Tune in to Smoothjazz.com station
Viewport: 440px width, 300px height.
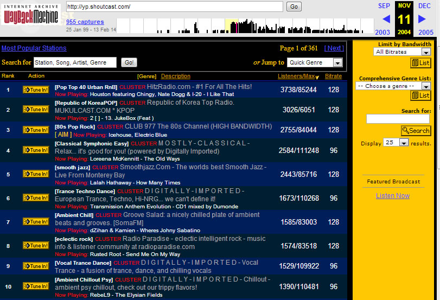tap(36, 174)
